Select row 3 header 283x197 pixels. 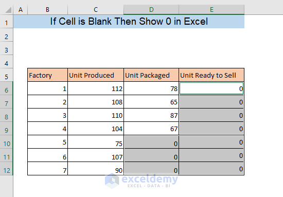coord(7,48)
